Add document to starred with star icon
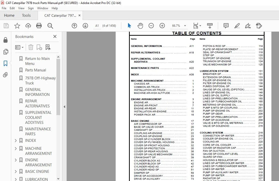 pos(17,26)
